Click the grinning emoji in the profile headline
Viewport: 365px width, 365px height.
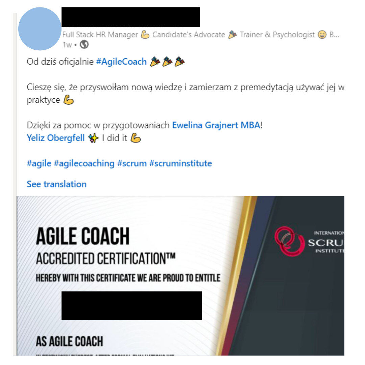(x=322, y=35)
